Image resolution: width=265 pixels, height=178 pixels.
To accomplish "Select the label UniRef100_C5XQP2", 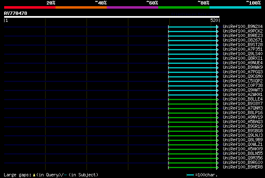I will [243, 81].
